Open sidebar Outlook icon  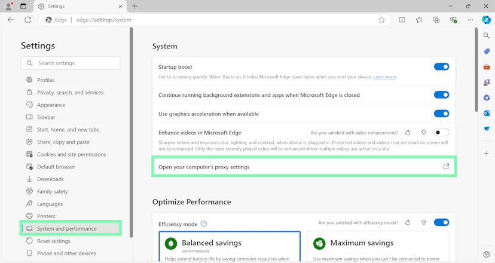tap(487, 113)
